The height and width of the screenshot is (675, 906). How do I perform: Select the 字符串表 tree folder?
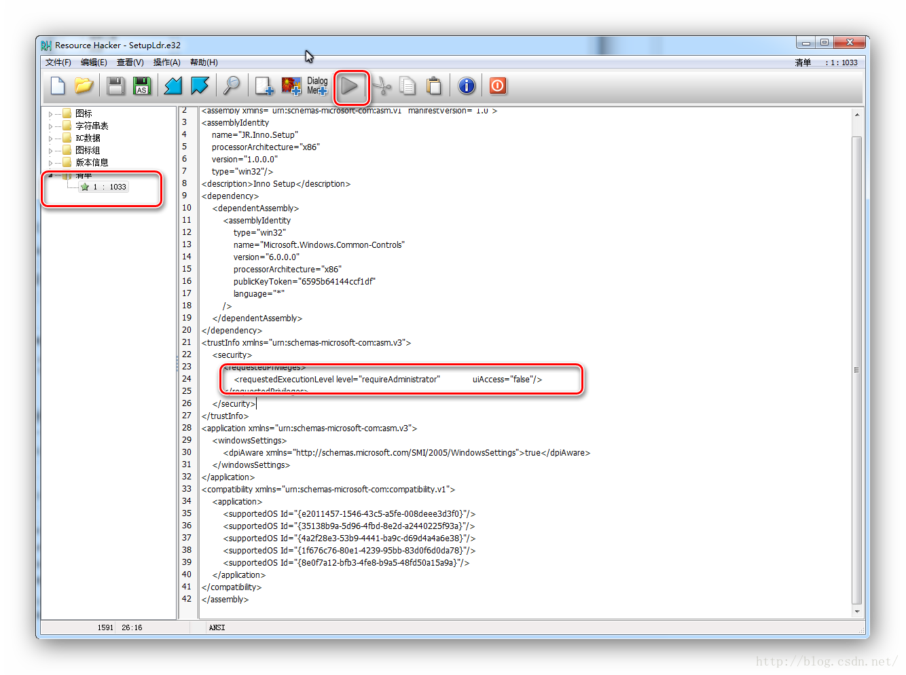[92, 126]
